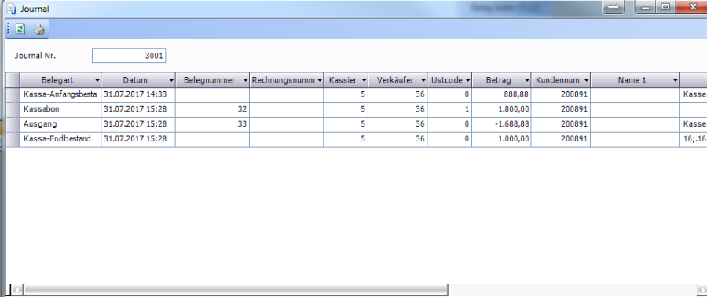Open the Kundennum column filter dropdown
Image resolution: width=707 pixels, height=297 pixels.
[x=586, y=80]
